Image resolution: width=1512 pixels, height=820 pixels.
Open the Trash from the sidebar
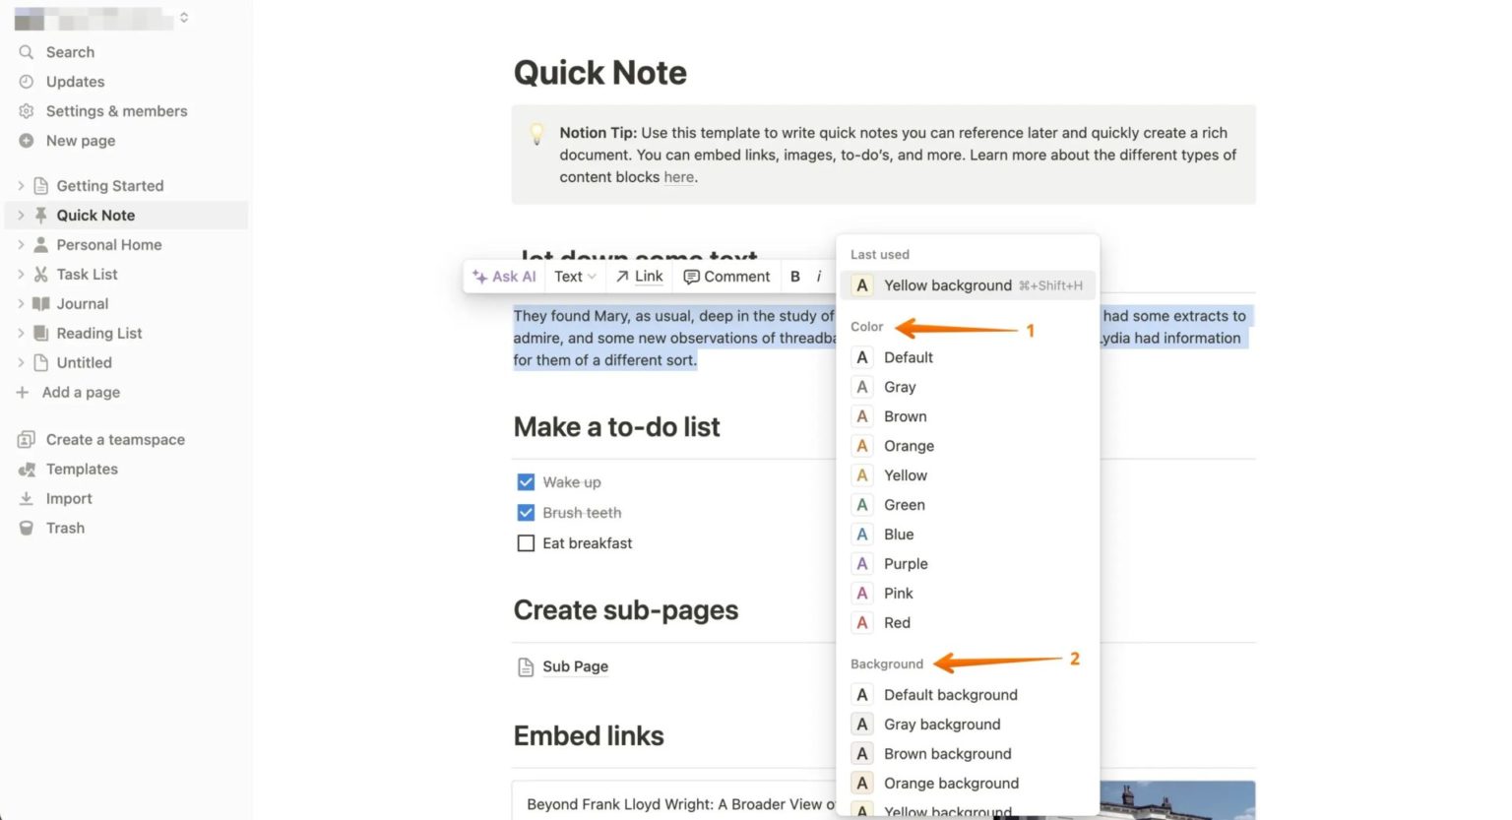point(65,528)
